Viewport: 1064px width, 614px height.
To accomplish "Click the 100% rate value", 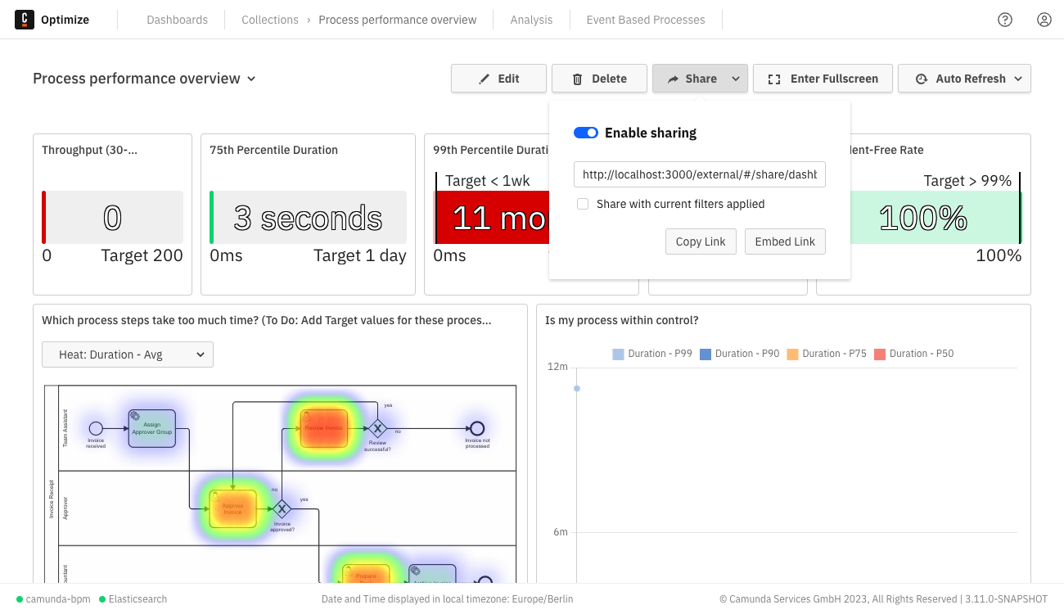I will 923,218.
